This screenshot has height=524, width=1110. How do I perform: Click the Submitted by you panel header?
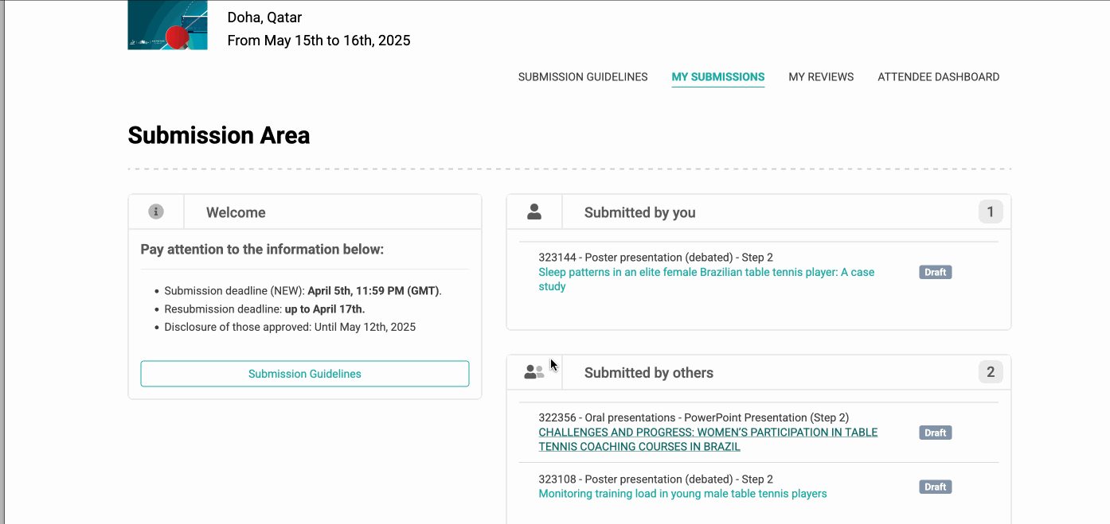pos(759,212)
